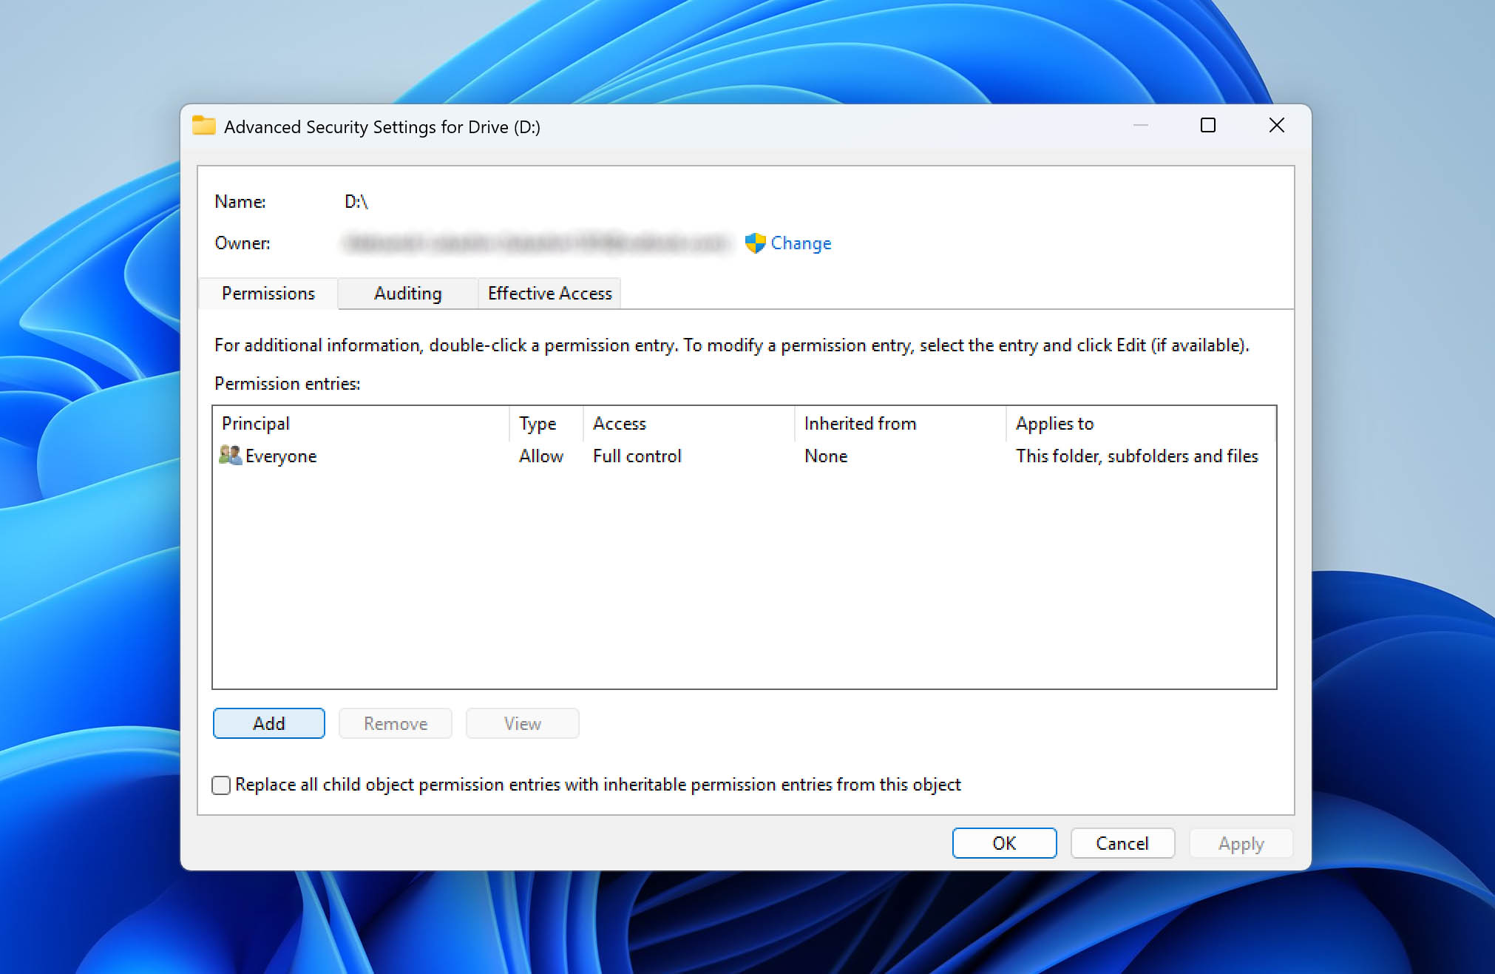Open the Effective Access tab
1495x974 pixels.
[549, 294]
